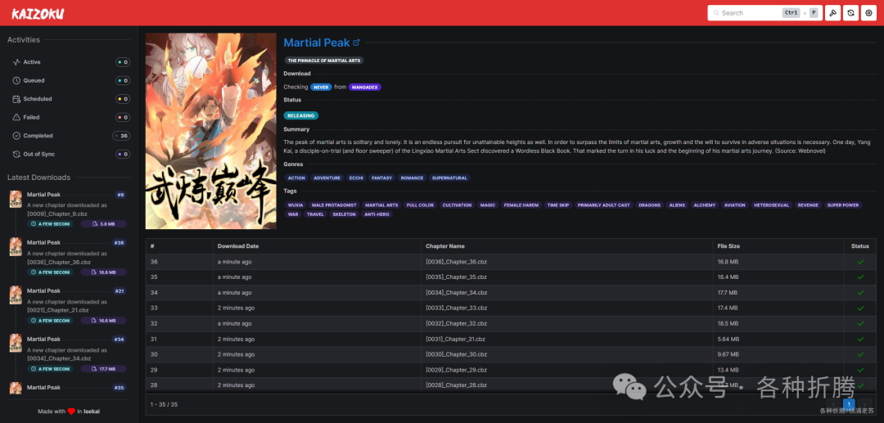
Task: Click the 1 - 35 / 35 pagination text
Action: pos(164,404)
